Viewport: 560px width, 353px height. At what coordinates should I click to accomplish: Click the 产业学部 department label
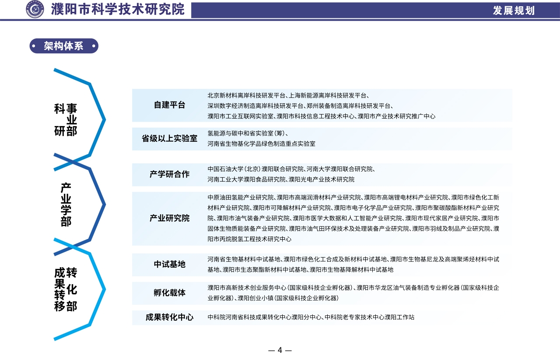pyautogui.click(x=66, y=205)
